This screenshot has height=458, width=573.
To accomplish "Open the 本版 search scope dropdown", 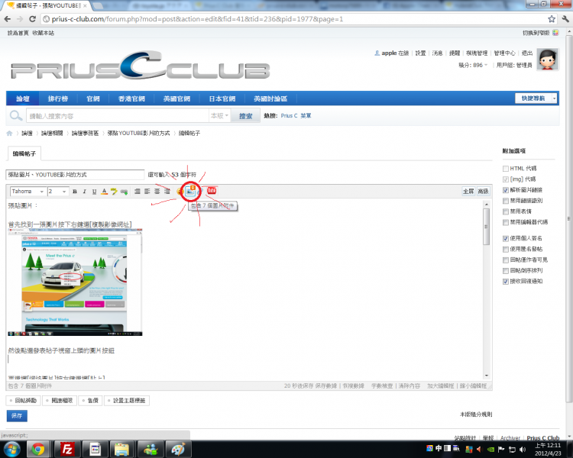I will pyautogui.click(x=219, y=116).
